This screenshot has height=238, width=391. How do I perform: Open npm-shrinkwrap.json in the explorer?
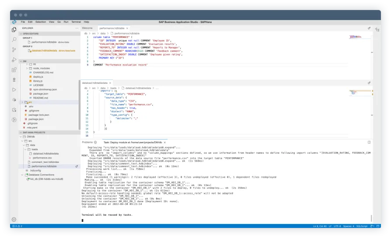click(45, 90)
